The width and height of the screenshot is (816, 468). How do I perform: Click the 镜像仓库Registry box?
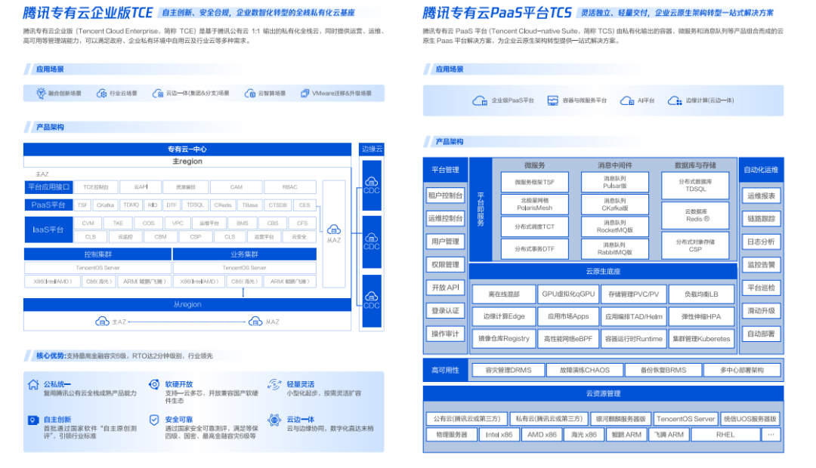click(504, 338)
